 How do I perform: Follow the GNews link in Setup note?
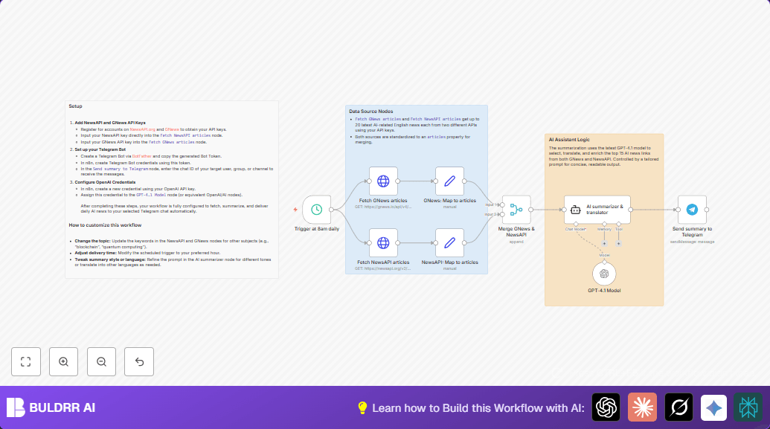pyautogui.click(x=172, y=129)
